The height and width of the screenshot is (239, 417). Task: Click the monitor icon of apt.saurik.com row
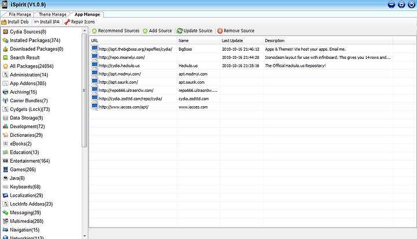click(x=94, y=81)
